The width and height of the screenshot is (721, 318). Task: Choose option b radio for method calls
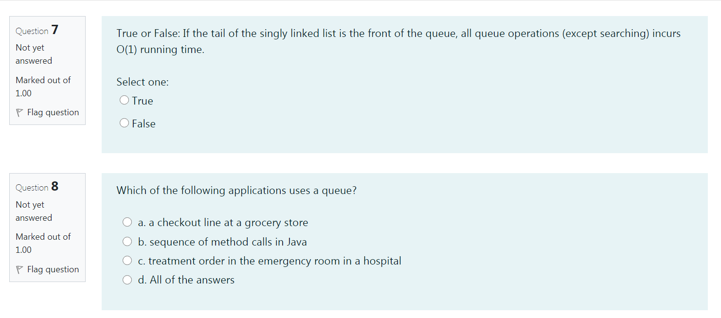point(127,242)
